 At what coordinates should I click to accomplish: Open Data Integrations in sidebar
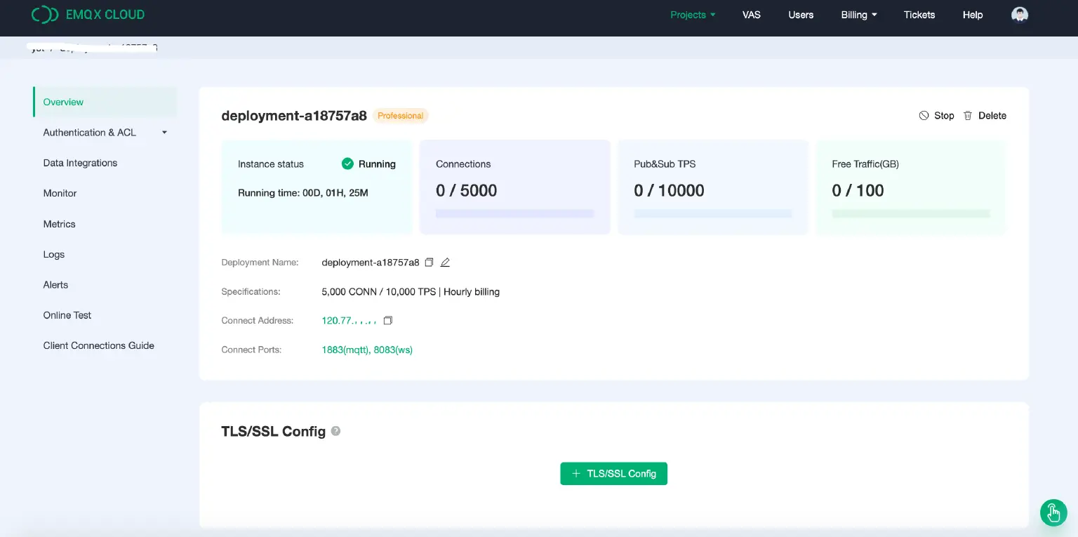click(80, 163)
